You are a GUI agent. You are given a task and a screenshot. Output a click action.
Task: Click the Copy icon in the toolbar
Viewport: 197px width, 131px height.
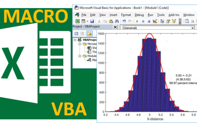105,21
